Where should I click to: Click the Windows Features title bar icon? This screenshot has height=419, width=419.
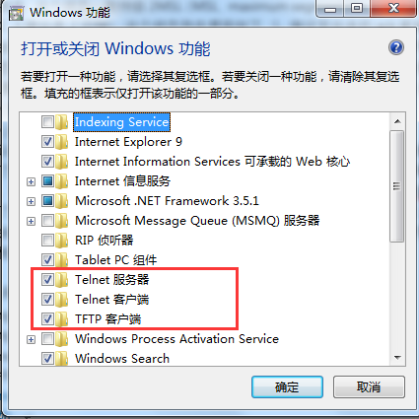(x=16, y=14)
